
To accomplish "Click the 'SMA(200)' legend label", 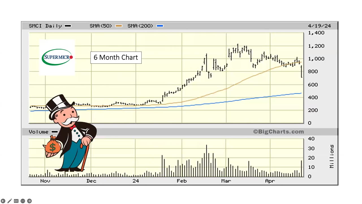I will click(x=141, y=26).
